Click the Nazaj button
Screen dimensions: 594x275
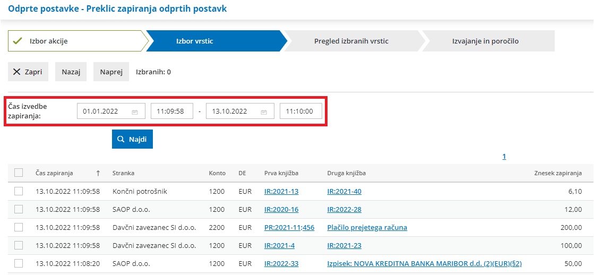coord(71,72)
